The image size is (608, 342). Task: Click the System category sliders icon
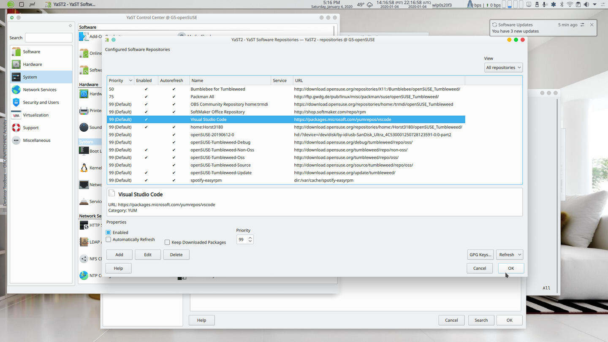coord(16,77)
